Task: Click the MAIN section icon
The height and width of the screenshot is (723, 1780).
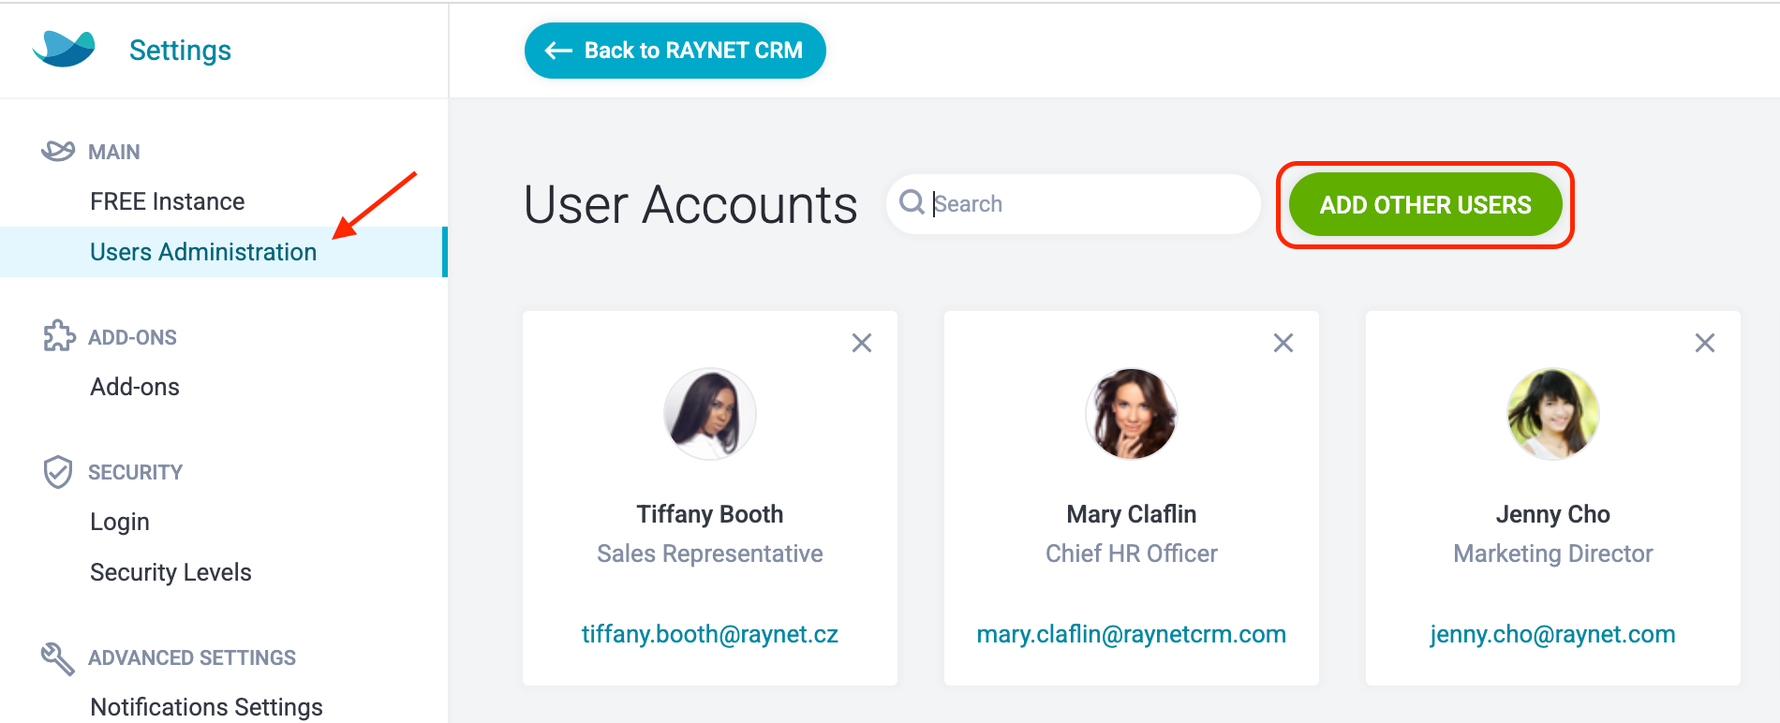Action: click(58, 151)
